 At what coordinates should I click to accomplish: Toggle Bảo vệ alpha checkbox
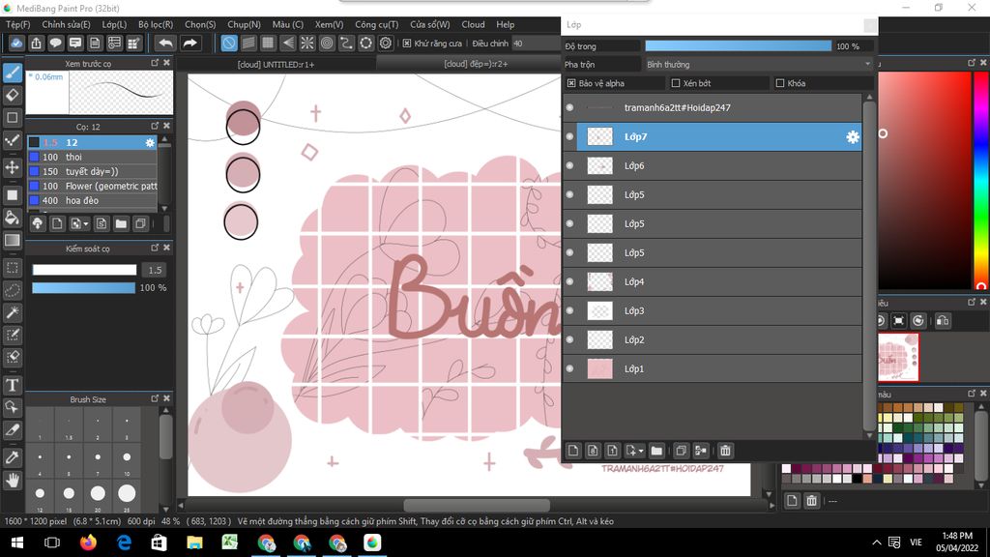[571, 83]
